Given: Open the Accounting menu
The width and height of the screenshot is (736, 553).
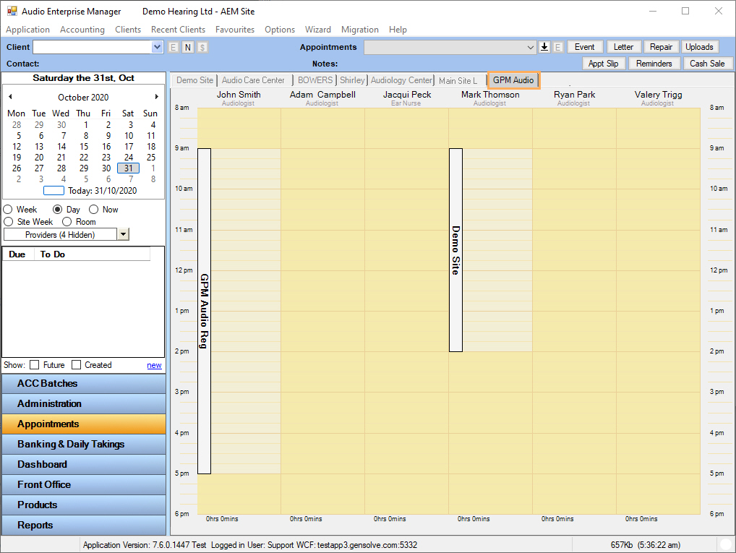Looking at the screenshot, I should coord(82,30).
